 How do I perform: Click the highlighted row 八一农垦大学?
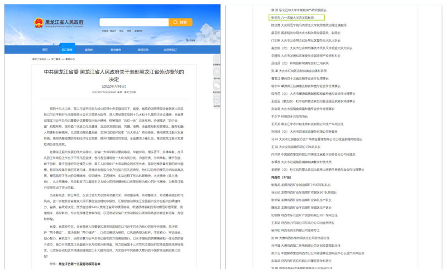click(296, 18)
